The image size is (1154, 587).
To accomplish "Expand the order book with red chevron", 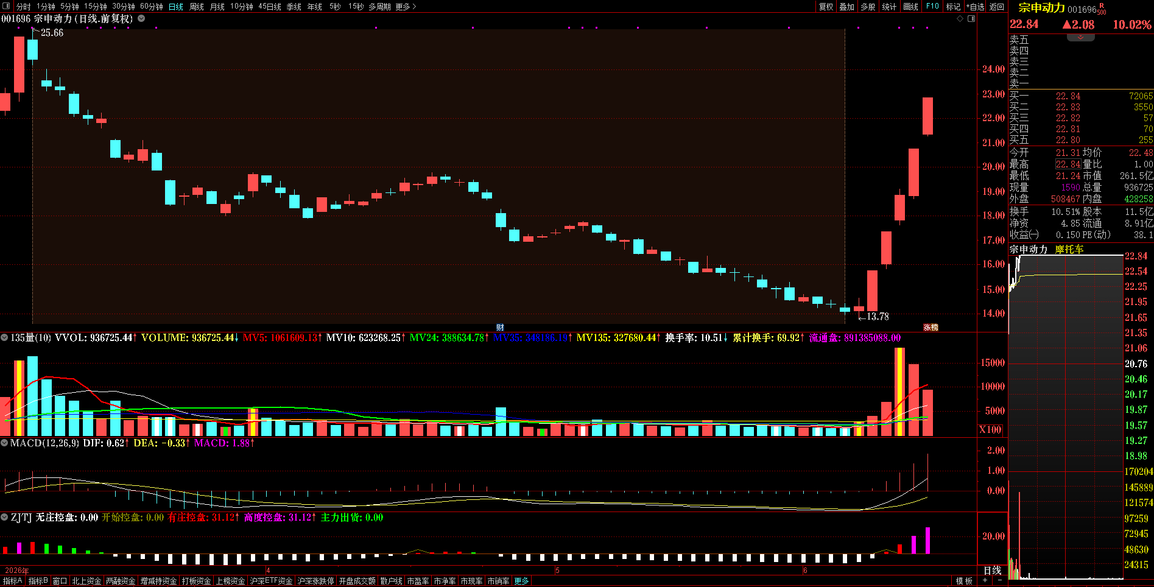I will pyautogui.click(x=1081, y=38).
